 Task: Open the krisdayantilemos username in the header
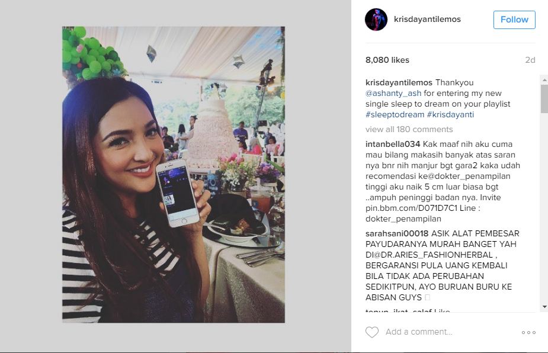(427, 19)
